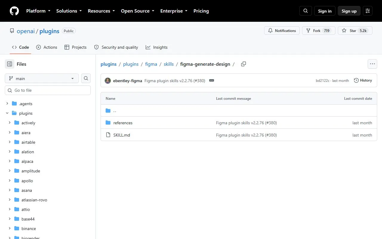Expand the alation folder

pos(10,152)
